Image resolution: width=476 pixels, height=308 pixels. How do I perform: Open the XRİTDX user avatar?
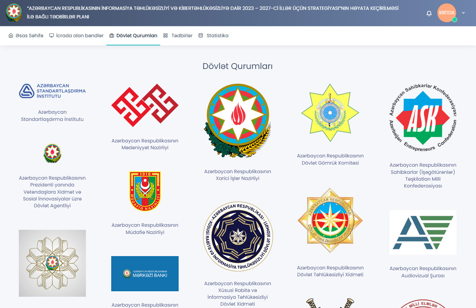coord(447,13)
